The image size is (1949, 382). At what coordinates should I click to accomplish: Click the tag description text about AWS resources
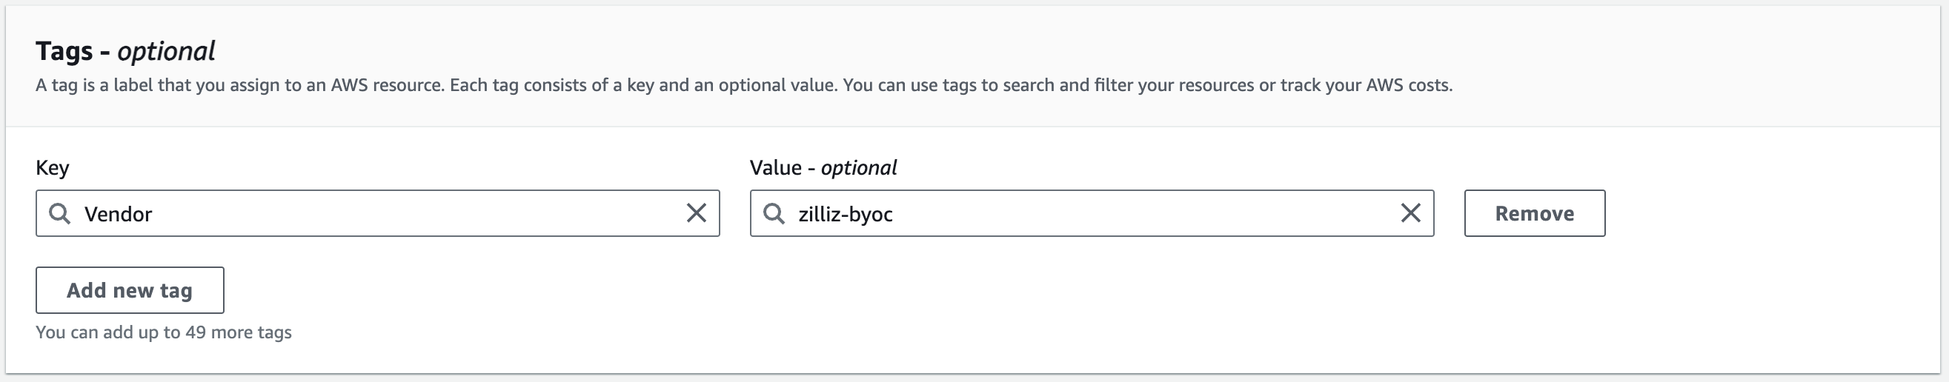click(743, 85)
